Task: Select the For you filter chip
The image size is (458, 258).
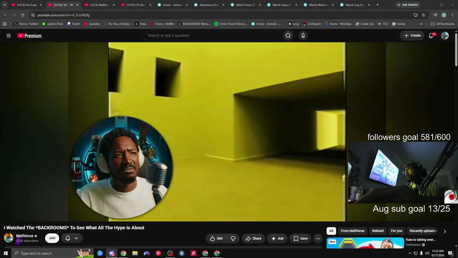Action: [x=396, y=231]
